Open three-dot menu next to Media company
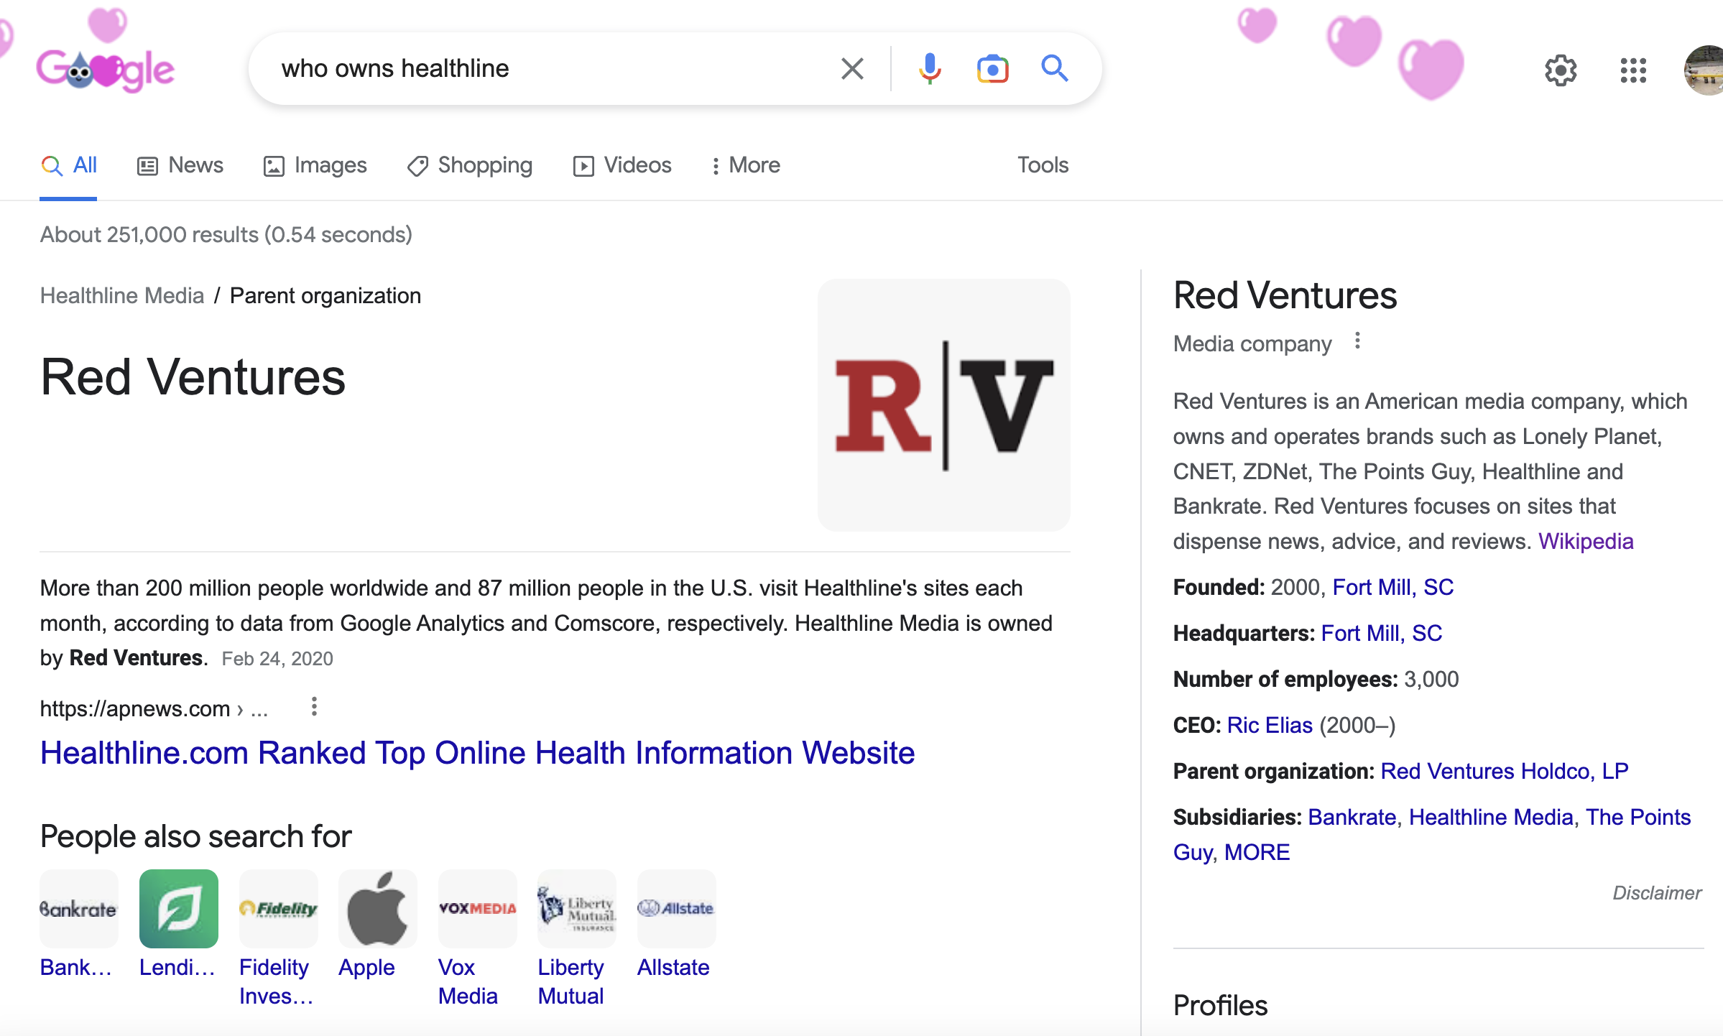The height and width of the screenshot is (1036, 1723). pyautogui.click(x=1357, y=341)
